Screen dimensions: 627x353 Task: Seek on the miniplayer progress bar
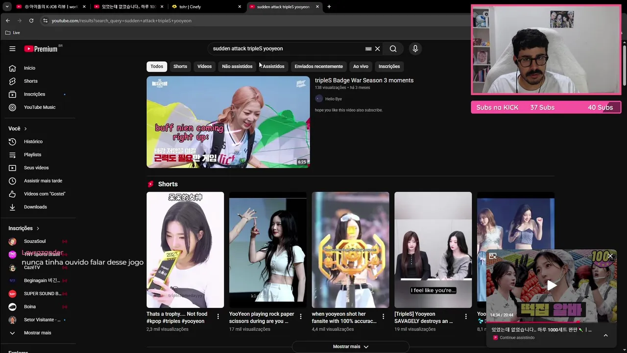point(552,322)
